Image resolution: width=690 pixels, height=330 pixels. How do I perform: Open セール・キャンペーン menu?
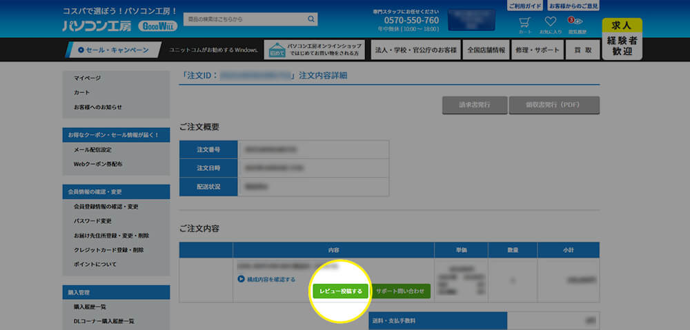point(113,50)
